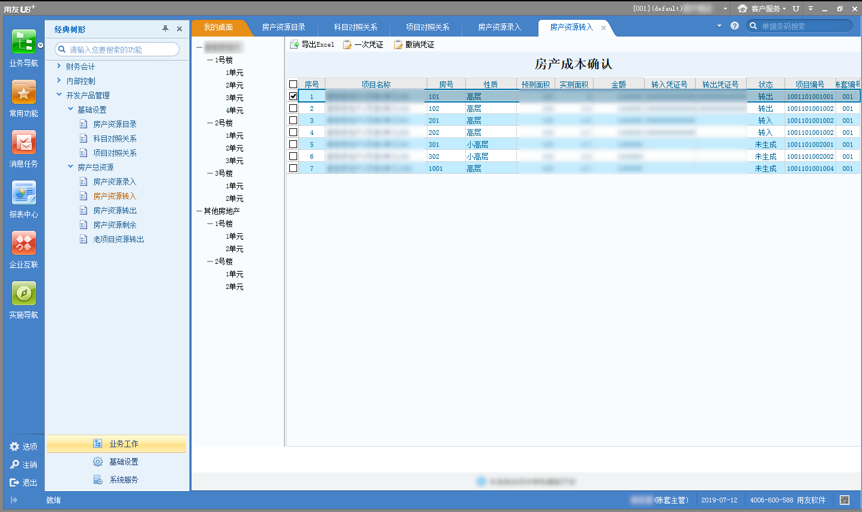Open the 业务导航 green navigation icon
Image resolution: width=862 pixels, height=512 pixels.
[x=24, y=41]
